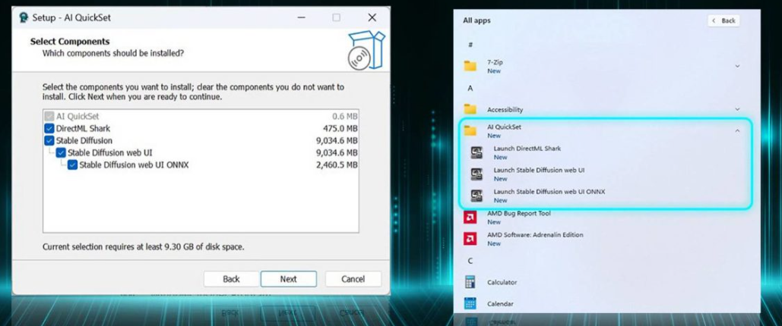Screen dimensions: 782x326
Task: Click the AI QuickSet folder name in All apps
Action: [504, 127]
